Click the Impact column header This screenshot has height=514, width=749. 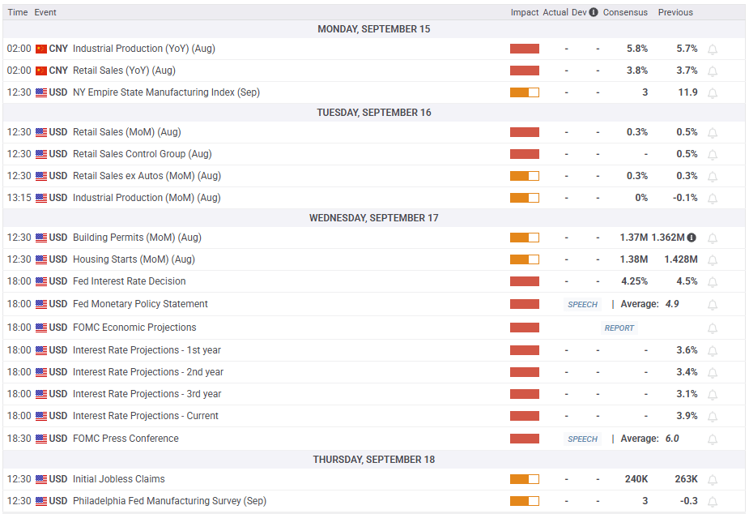coord(525,12)
